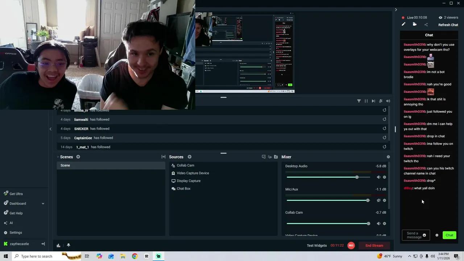
Task: Open Windows Start menu
Action: (x=6, y=256)
